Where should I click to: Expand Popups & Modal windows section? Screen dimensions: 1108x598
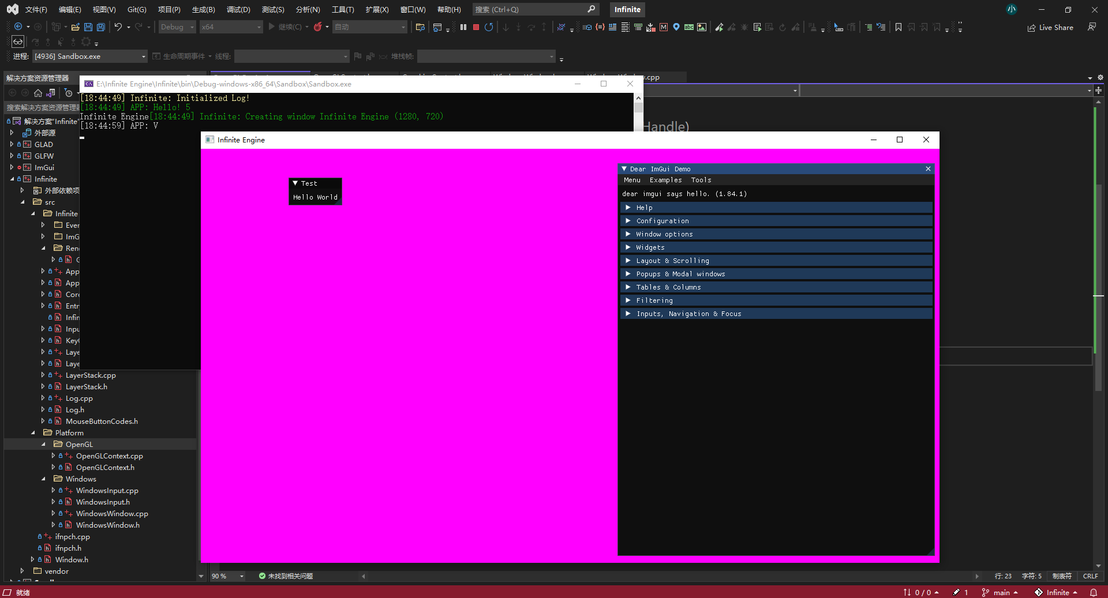pos(776,274)
